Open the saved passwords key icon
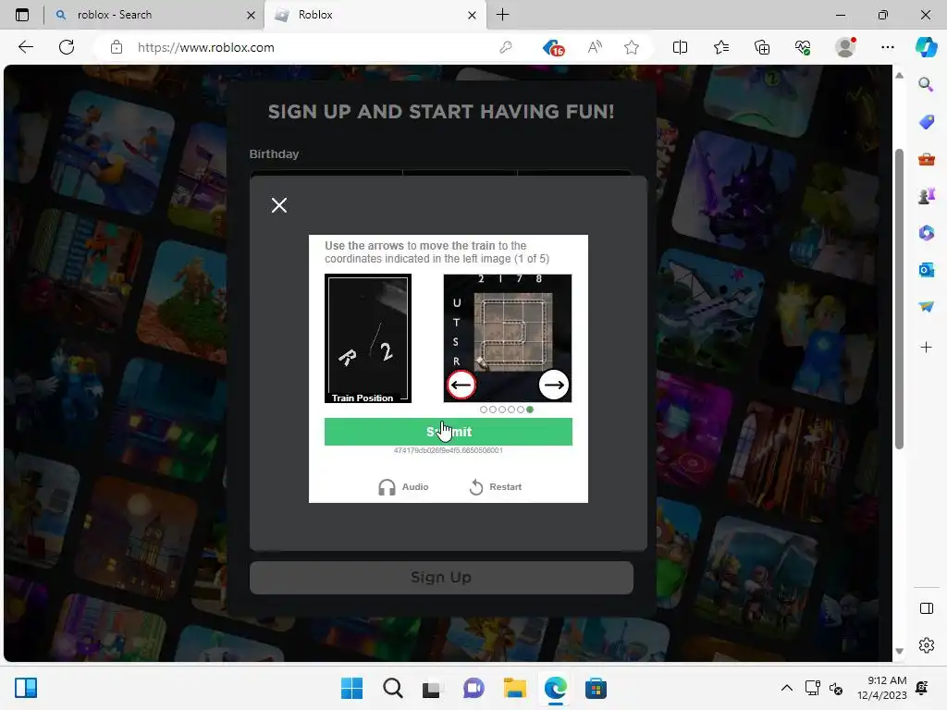947x710 pixels. 506,47
